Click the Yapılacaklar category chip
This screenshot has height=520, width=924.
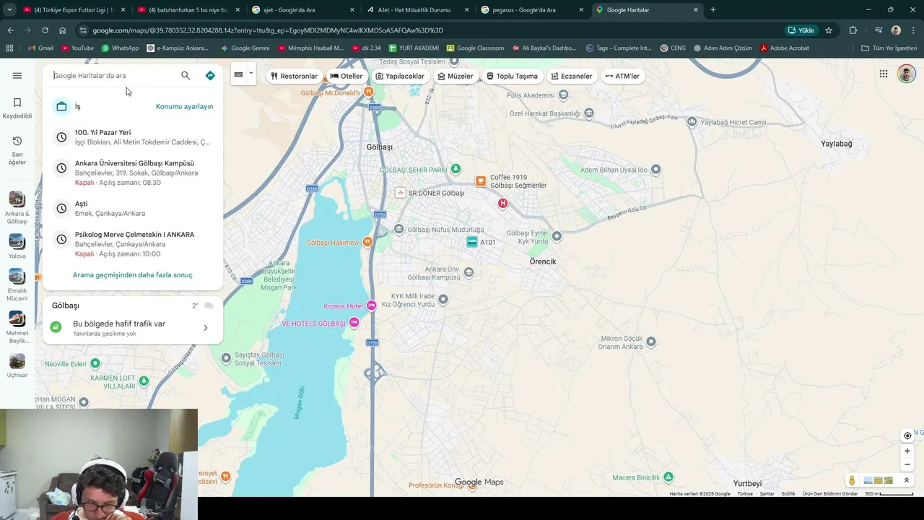pyautogui.click(x=400, y=76)
